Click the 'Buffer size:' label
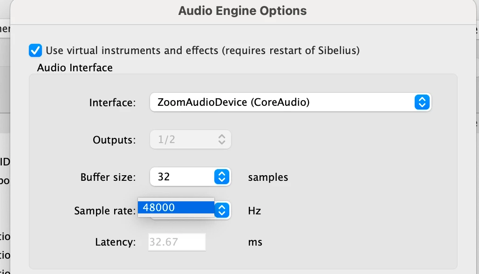 pyautogui.click(x=108, y=177)
